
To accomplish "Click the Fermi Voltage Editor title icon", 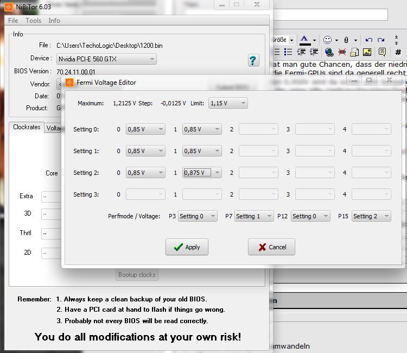I will point(69,83).
